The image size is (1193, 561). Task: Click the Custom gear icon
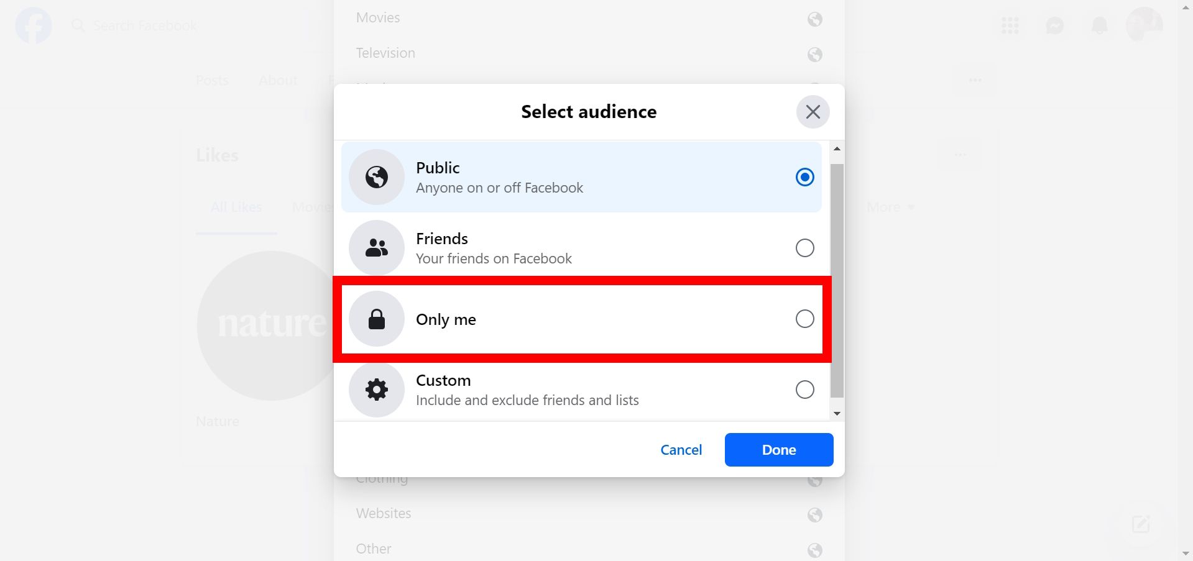375,390
